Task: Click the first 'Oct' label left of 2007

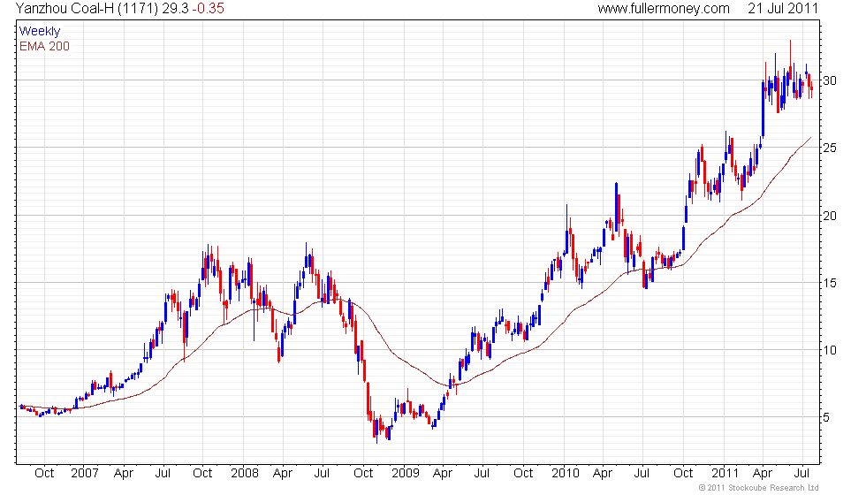Action: click(44, 474)
